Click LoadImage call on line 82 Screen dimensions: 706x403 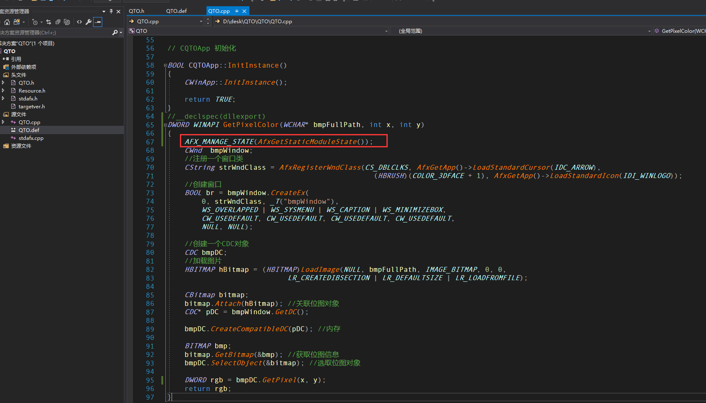(x=320, y=269)
